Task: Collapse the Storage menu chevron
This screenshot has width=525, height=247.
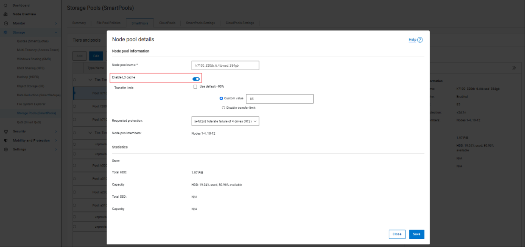Action: click(x=56, y=32)
